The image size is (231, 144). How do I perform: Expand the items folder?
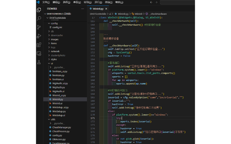click(65, 43)
